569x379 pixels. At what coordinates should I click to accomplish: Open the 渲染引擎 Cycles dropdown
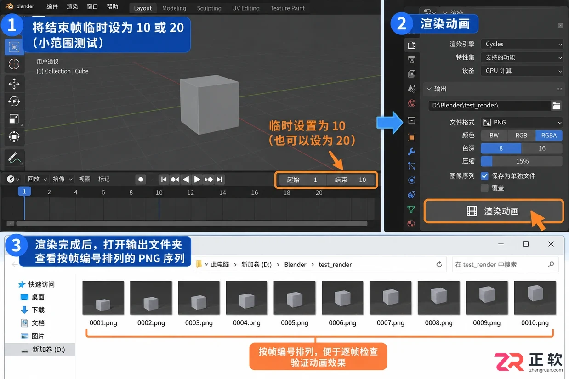click(522, 44)
